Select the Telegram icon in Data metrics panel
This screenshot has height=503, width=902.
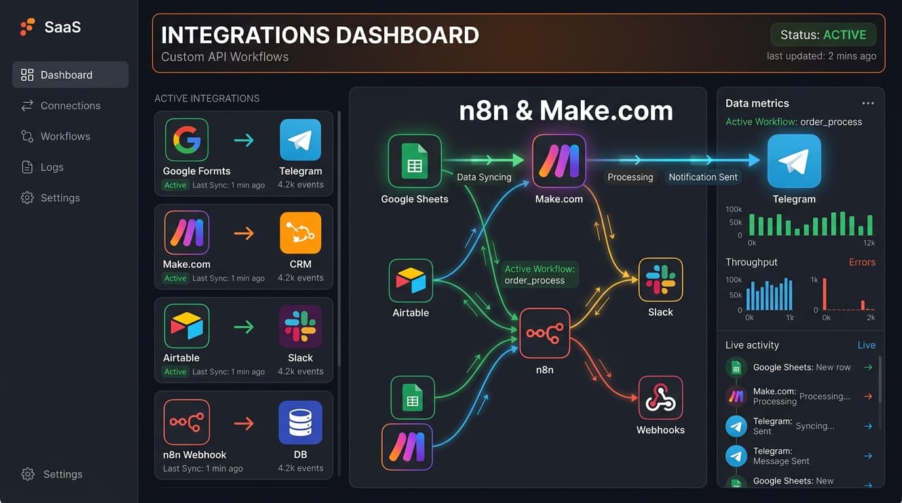click(794, 160)
